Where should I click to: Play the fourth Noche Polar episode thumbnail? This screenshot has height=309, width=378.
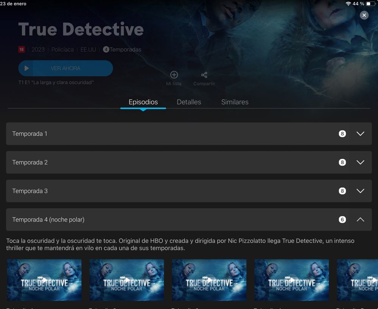292,280
